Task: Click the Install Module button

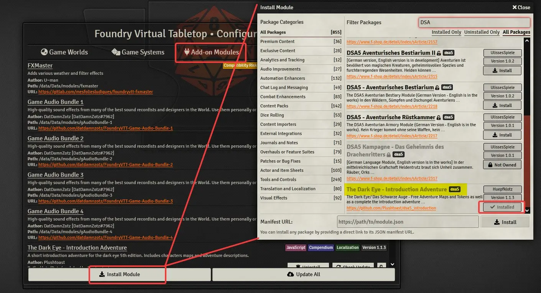Action: point(120,274)
